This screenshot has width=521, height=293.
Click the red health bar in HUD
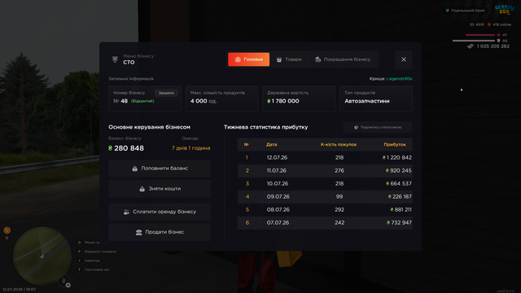click(480, 34)
